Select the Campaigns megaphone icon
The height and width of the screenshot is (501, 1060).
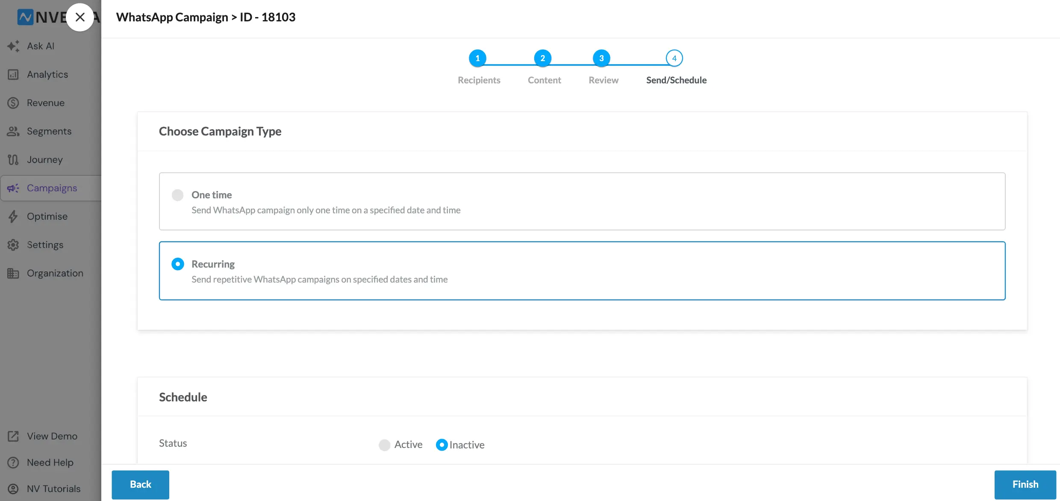point(13,188)
